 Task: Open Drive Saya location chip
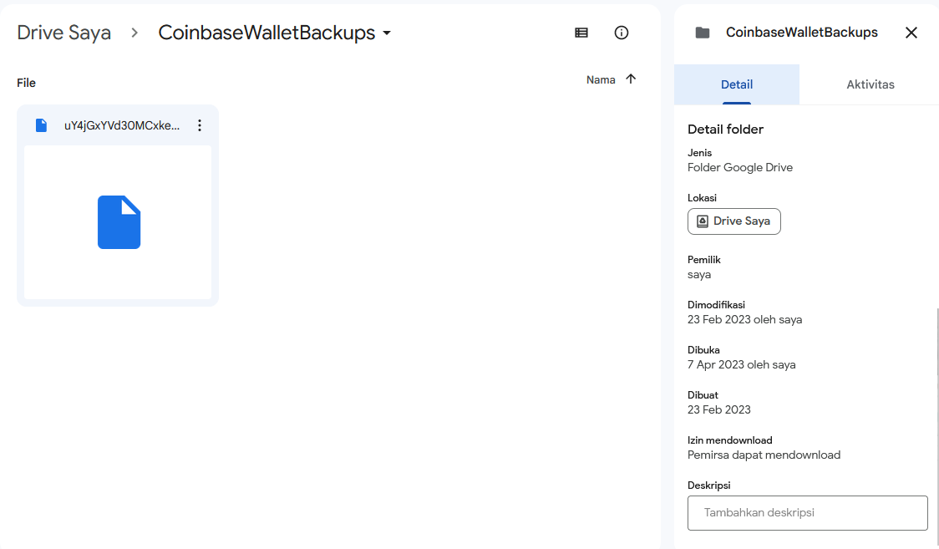734,221
